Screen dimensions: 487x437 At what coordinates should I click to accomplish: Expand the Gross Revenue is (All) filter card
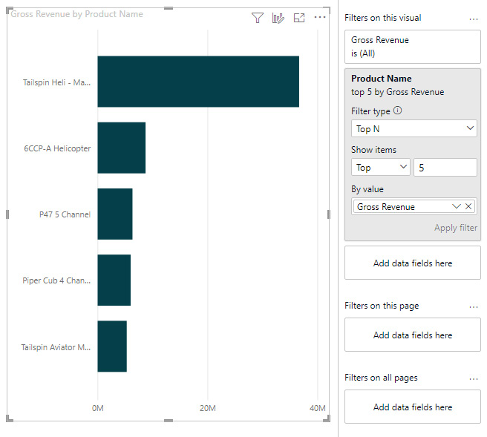[x=412, y=47]
